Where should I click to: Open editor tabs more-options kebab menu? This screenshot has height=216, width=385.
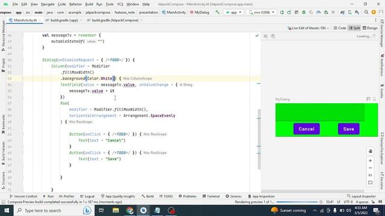(375, 20)
